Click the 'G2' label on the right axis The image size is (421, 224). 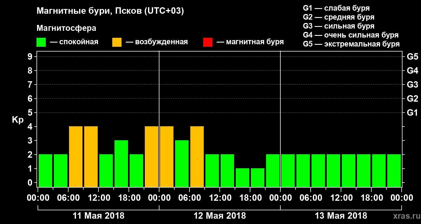tap(412, 99)
